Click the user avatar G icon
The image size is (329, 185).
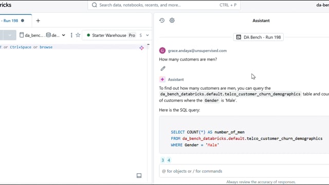(162, 50)
